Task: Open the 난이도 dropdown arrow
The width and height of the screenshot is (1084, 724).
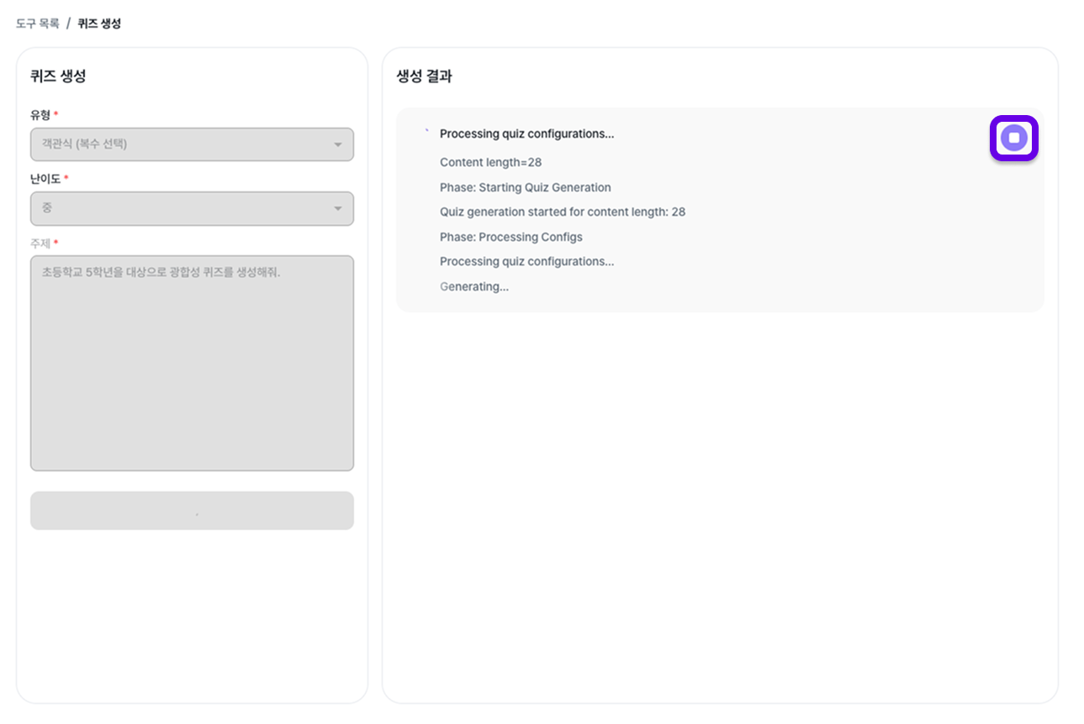Action: click(x=338, y=208)
